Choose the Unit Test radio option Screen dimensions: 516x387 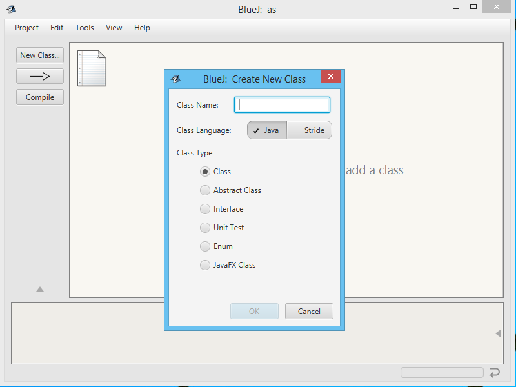[x=205, y=228]
